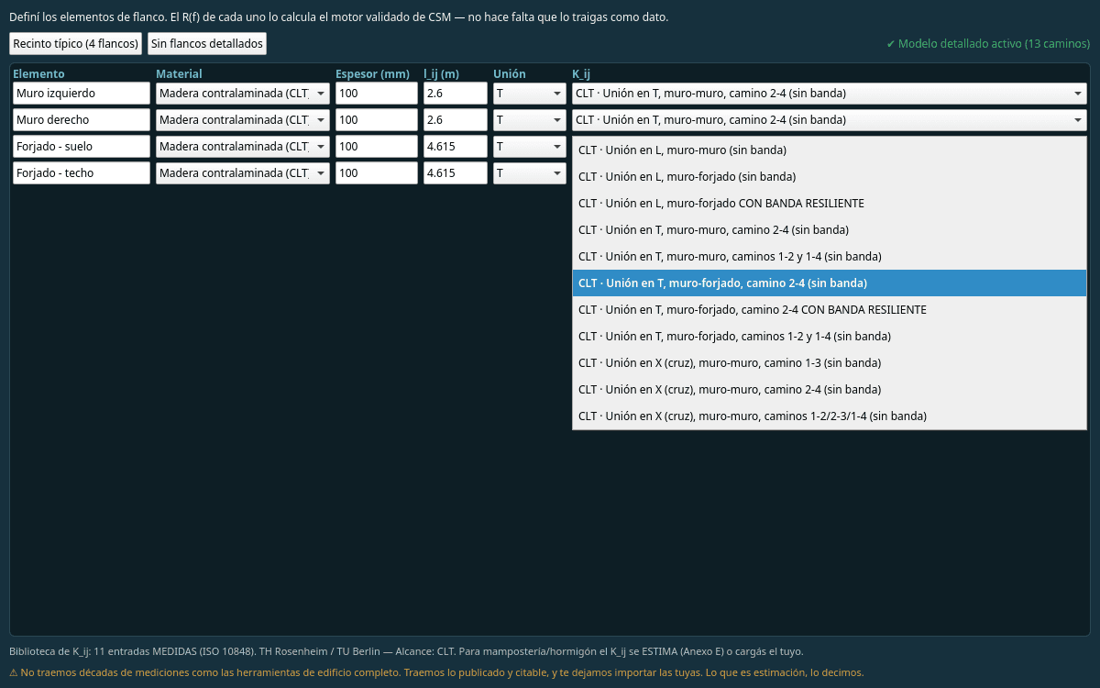Click the "Modelo detallado activo (13 caminos)" status
Screen dimensions: 1100x688
pyautogui.click(x=988, y=44)
